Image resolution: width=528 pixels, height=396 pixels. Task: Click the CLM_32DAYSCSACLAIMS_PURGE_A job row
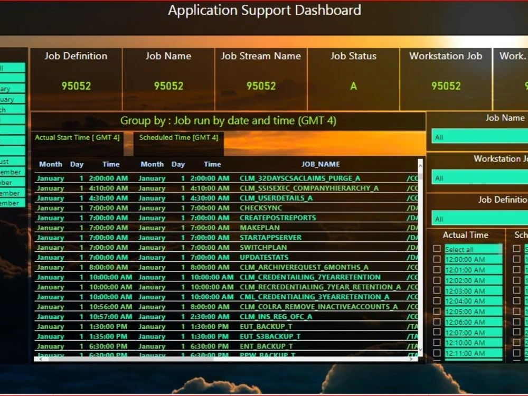227,178
